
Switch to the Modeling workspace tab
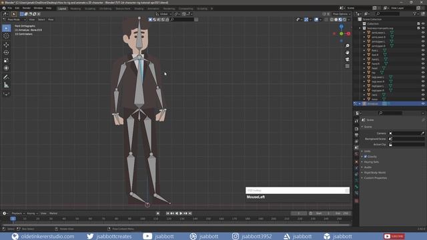tap(75, 9)
